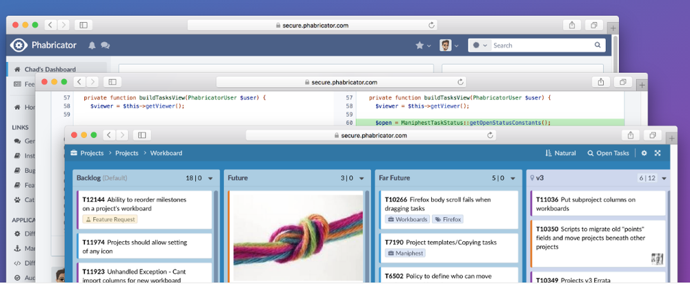
Task: Open task T6502 Policy card
Action: (449, 274)
